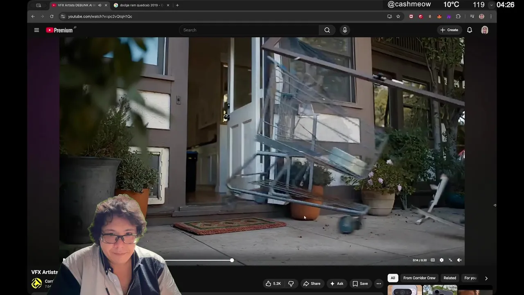Viewport: 524px width, 295px height.
Task: Open the Corridor channel avatar
Action: coord(36,283)
